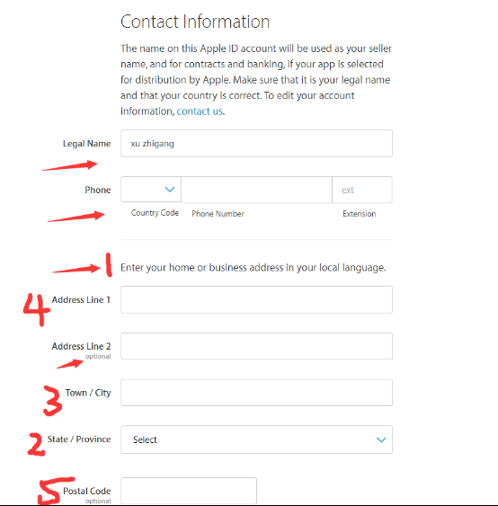Click the Contact Information heading
This screenshot has height=506, width=498.
click(x=195, y=22)
